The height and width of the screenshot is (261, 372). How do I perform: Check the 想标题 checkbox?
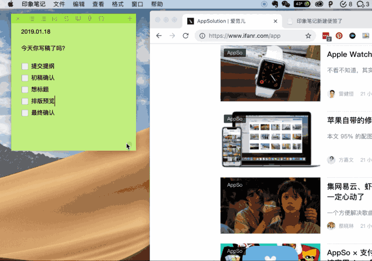(25, 90)
